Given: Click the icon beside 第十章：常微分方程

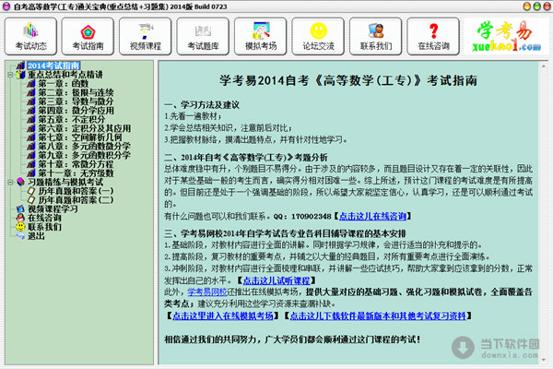Looking at the screenshot, I should (31, 164).
